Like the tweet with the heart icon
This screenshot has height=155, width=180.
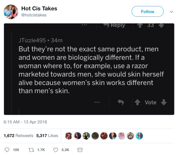[56, 150]
